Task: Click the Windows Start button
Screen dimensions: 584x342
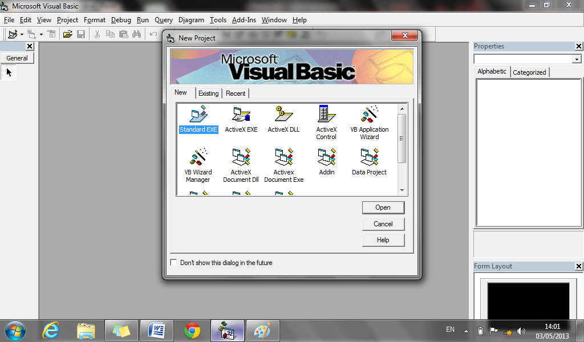Action: coord(15,331)
